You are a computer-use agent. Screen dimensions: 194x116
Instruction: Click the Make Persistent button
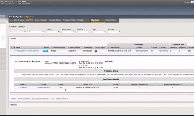[24, 99]
